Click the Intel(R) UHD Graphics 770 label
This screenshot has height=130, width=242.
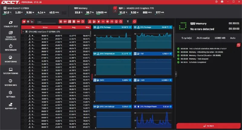(139, 8)
